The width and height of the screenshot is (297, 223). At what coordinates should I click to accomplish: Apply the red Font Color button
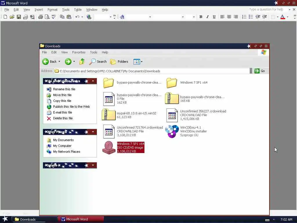pos(282,17)
